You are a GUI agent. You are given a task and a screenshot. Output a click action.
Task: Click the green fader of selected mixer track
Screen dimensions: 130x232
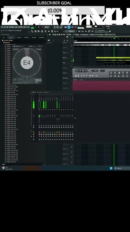[39, 116]
